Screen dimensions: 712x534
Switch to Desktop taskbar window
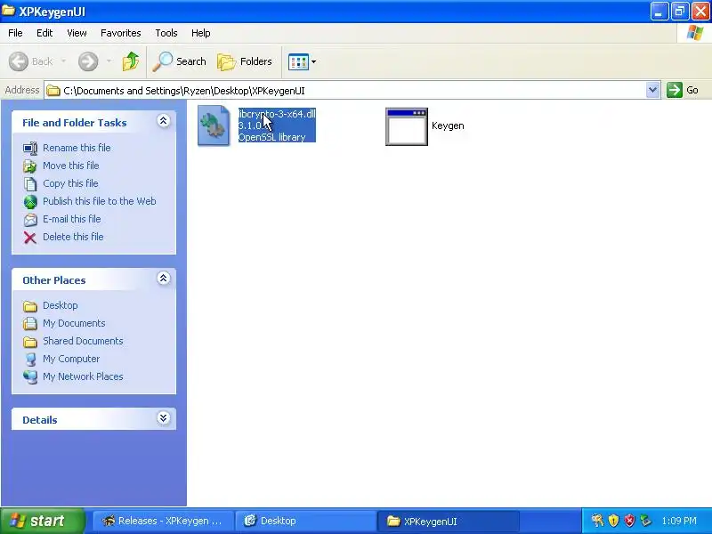click(304, 521)
